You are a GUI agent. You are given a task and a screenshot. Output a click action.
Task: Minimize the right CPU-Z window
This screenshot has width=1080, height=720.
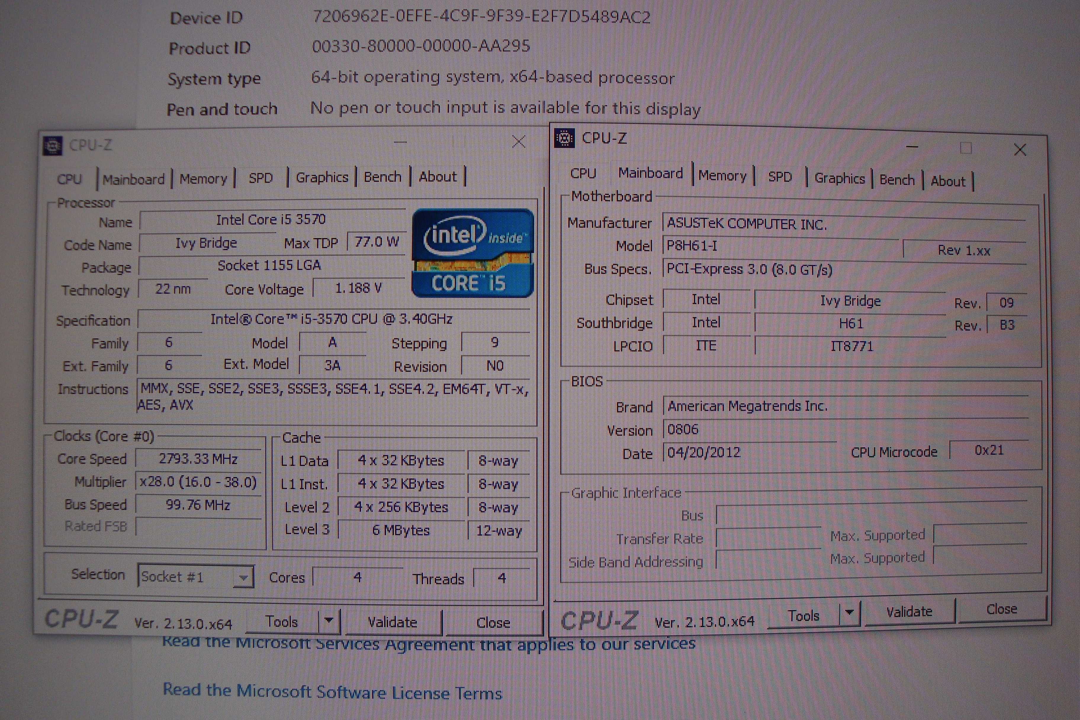pos(912,147)
